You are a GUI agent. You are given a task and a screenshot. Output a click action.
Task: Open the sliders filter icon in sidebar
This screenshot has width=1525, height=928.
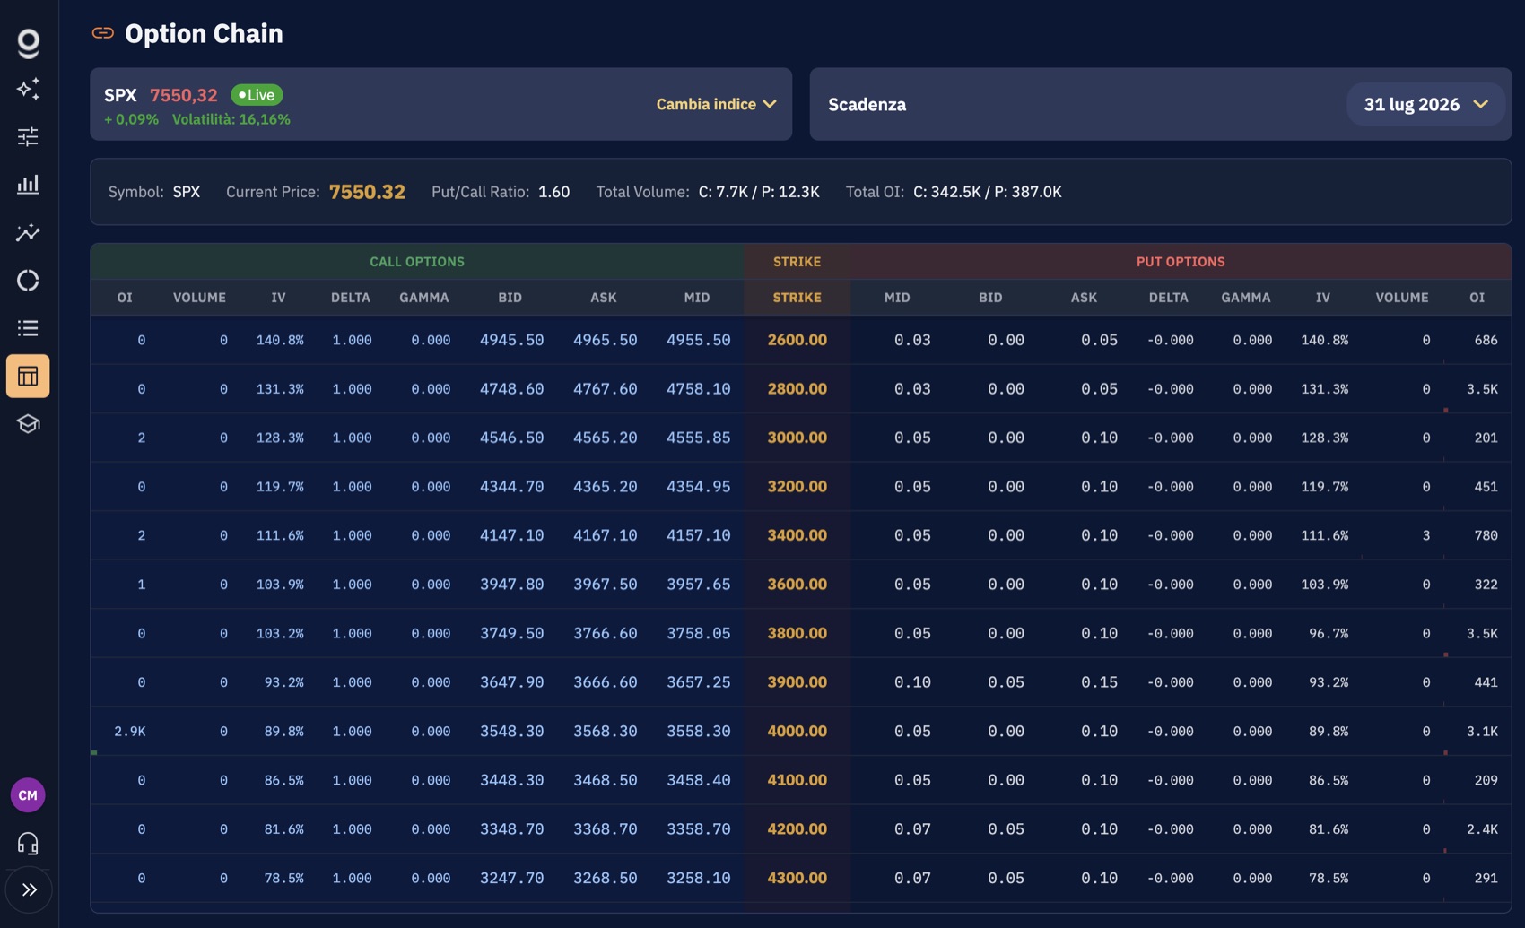point(28,136)
